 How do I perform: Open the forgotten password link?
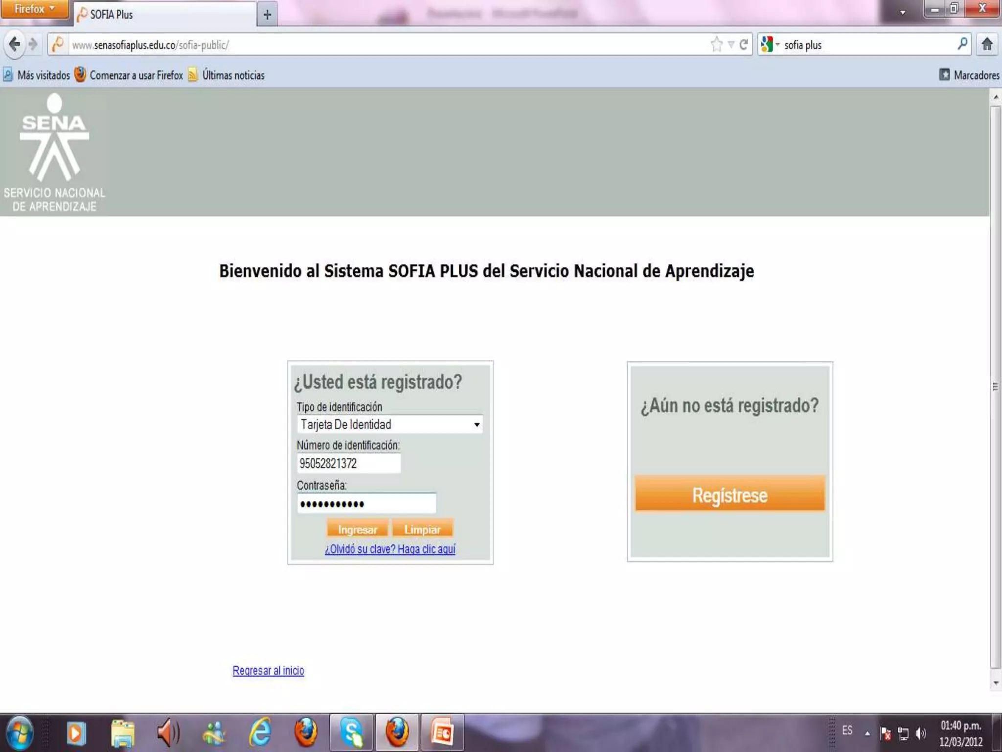coord(390,549)
